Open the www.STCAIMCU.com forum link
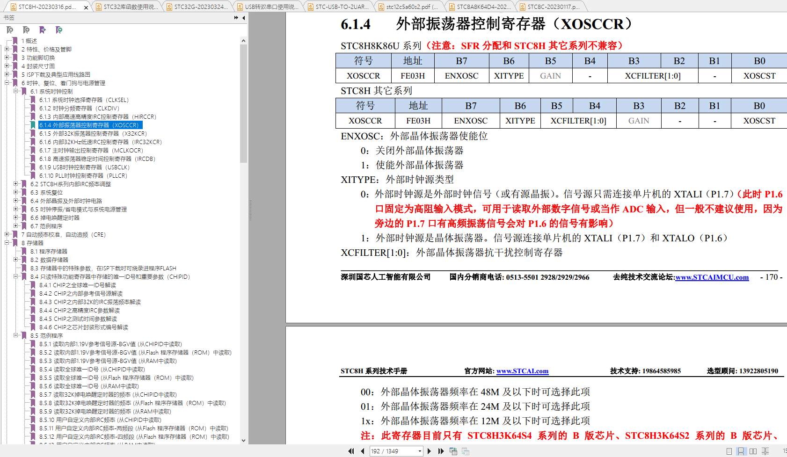 pyautogui.click(x=712, y=277)
